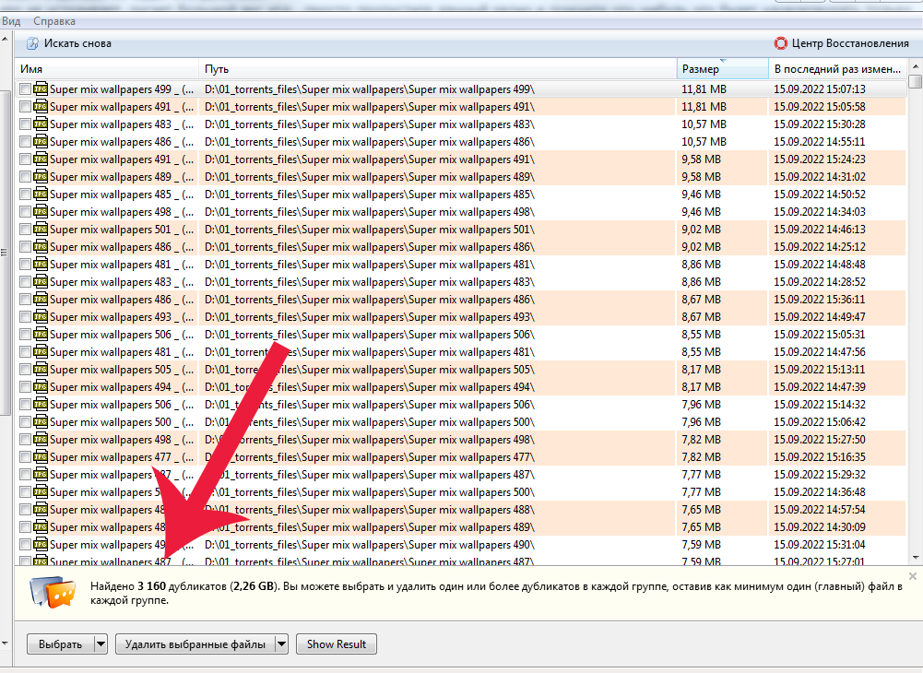923x673 pixels.
Task: Click the Искать снова search icon
Action: tap(32, 43)
